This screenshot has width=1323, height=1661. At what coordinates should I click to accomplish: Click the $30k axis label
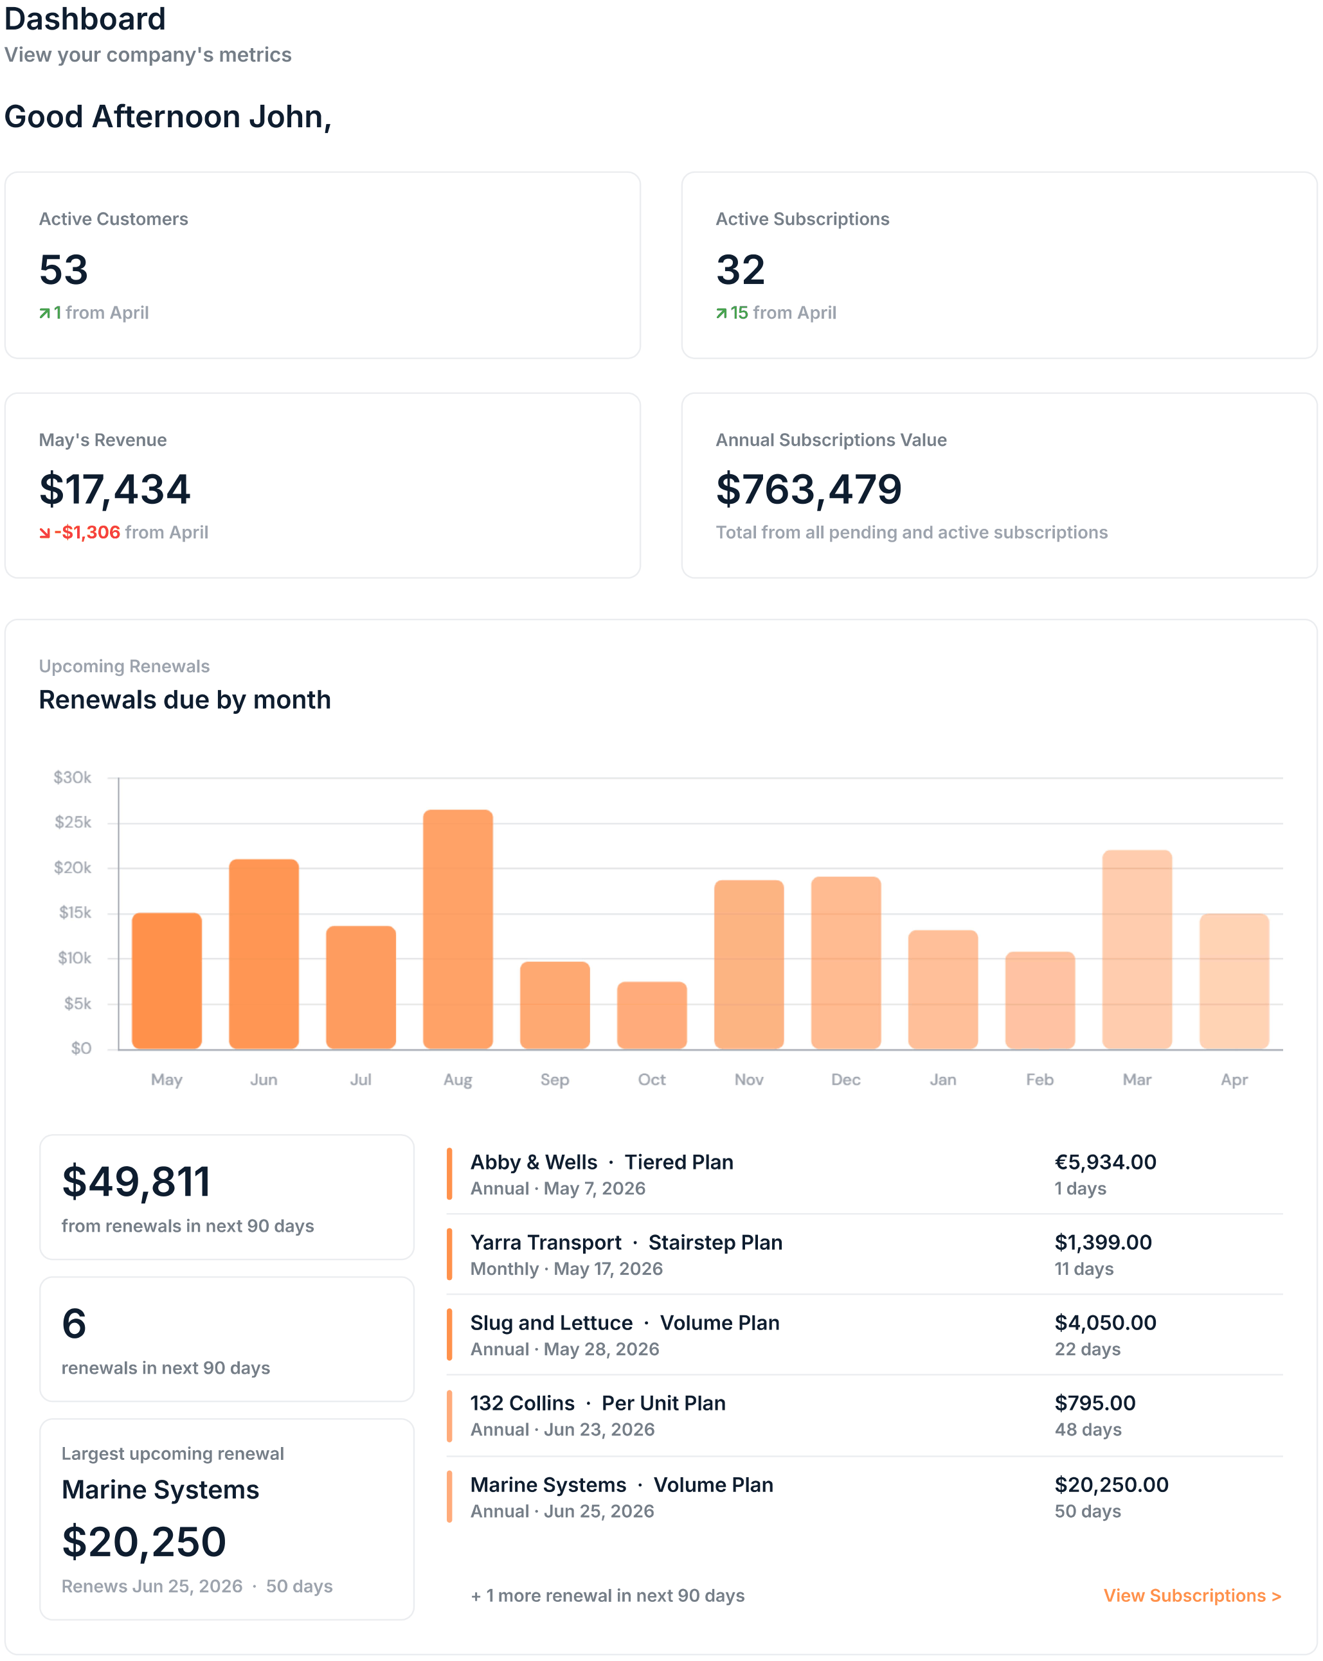(73, 777)
